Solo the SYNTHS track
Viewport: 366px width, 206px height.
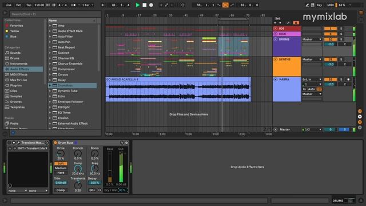pyautogui.click(x=341, y=60)
